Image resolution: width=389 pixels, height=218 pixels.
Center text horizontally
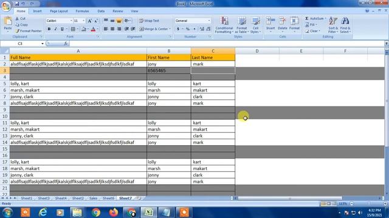pyautogui.click(x=112, y=29)
